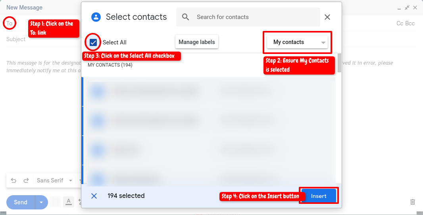Click the redo arrow in compose toolbar

(26, 180)
